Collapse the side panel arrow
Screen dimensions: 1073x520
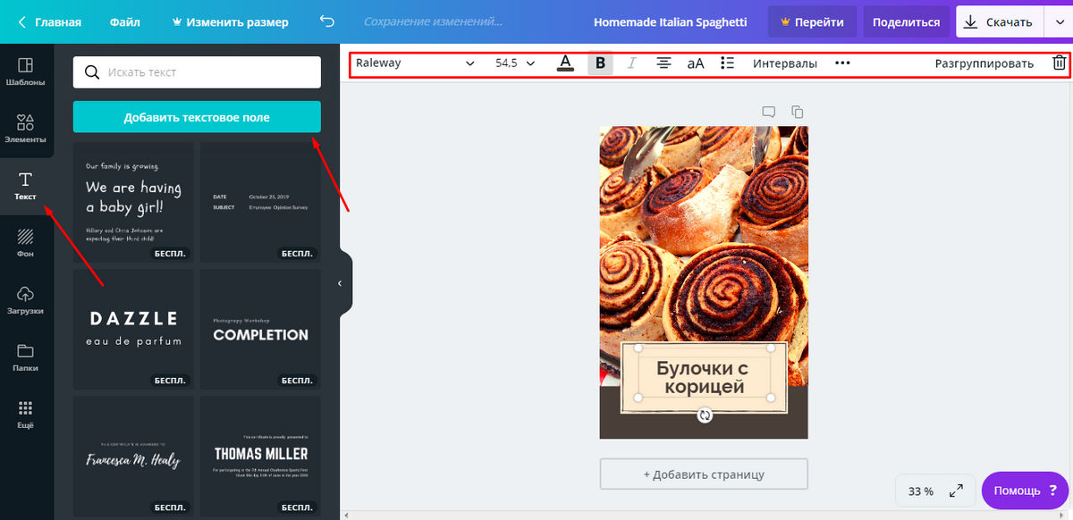[x=340, y=283]
